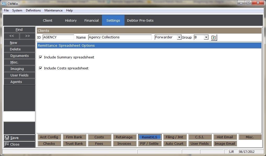This screenshot has height=156, width=266.
Task: Click the Auto Court button
Action: click(x=174, y=143)
